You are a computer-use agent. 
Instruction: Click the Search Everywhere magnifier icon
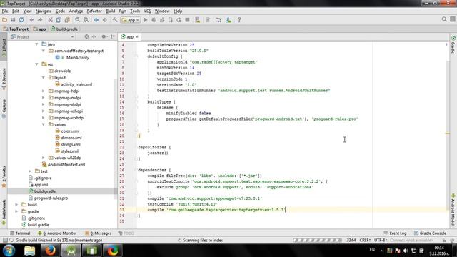[444, 19]
